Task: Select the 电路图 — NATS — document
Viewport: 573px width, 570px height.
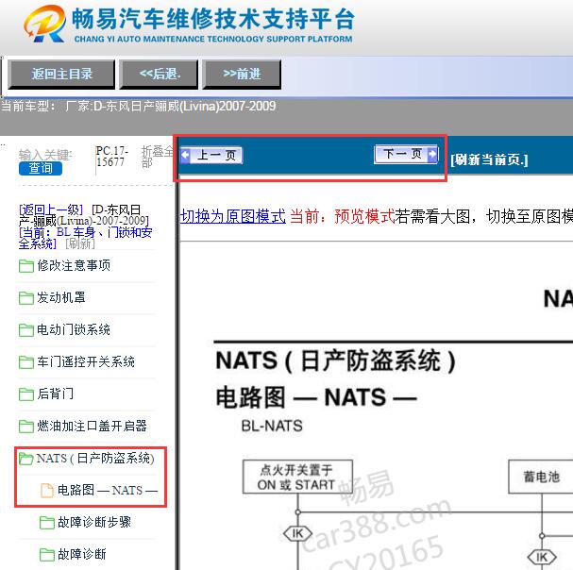Action: click(x=108, y=491)
